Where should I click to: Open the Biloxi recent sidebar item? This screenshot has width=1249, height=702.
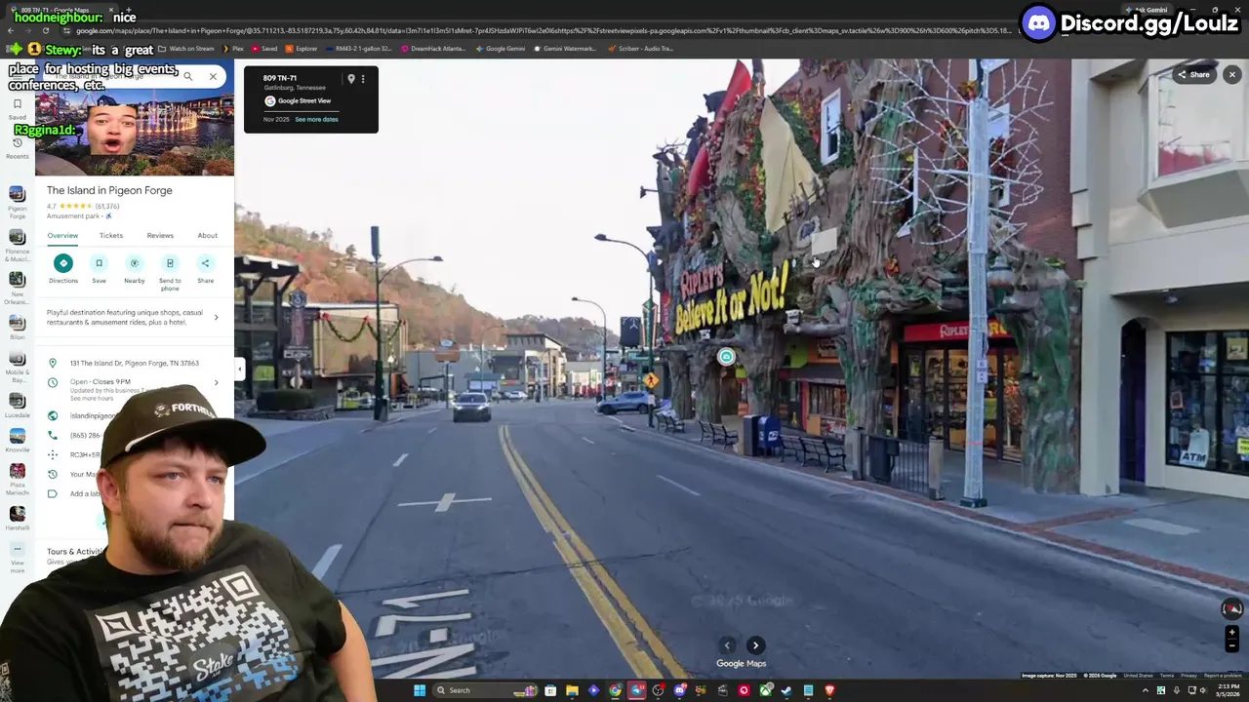pos(17,329)
